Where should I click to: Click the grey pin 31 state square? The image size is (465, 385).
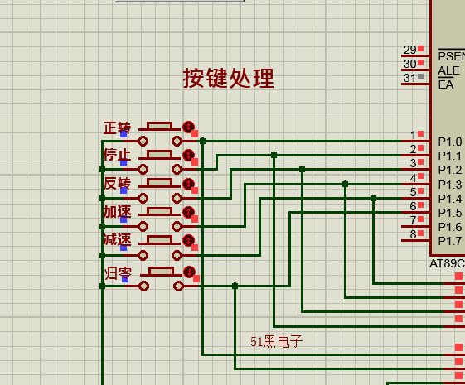click(420, 77)
